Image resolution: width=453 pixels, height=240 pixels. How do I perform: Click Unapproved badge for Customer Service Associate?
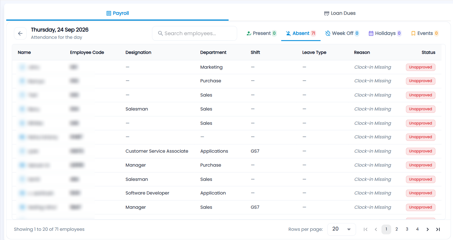(x=421, y=151)
